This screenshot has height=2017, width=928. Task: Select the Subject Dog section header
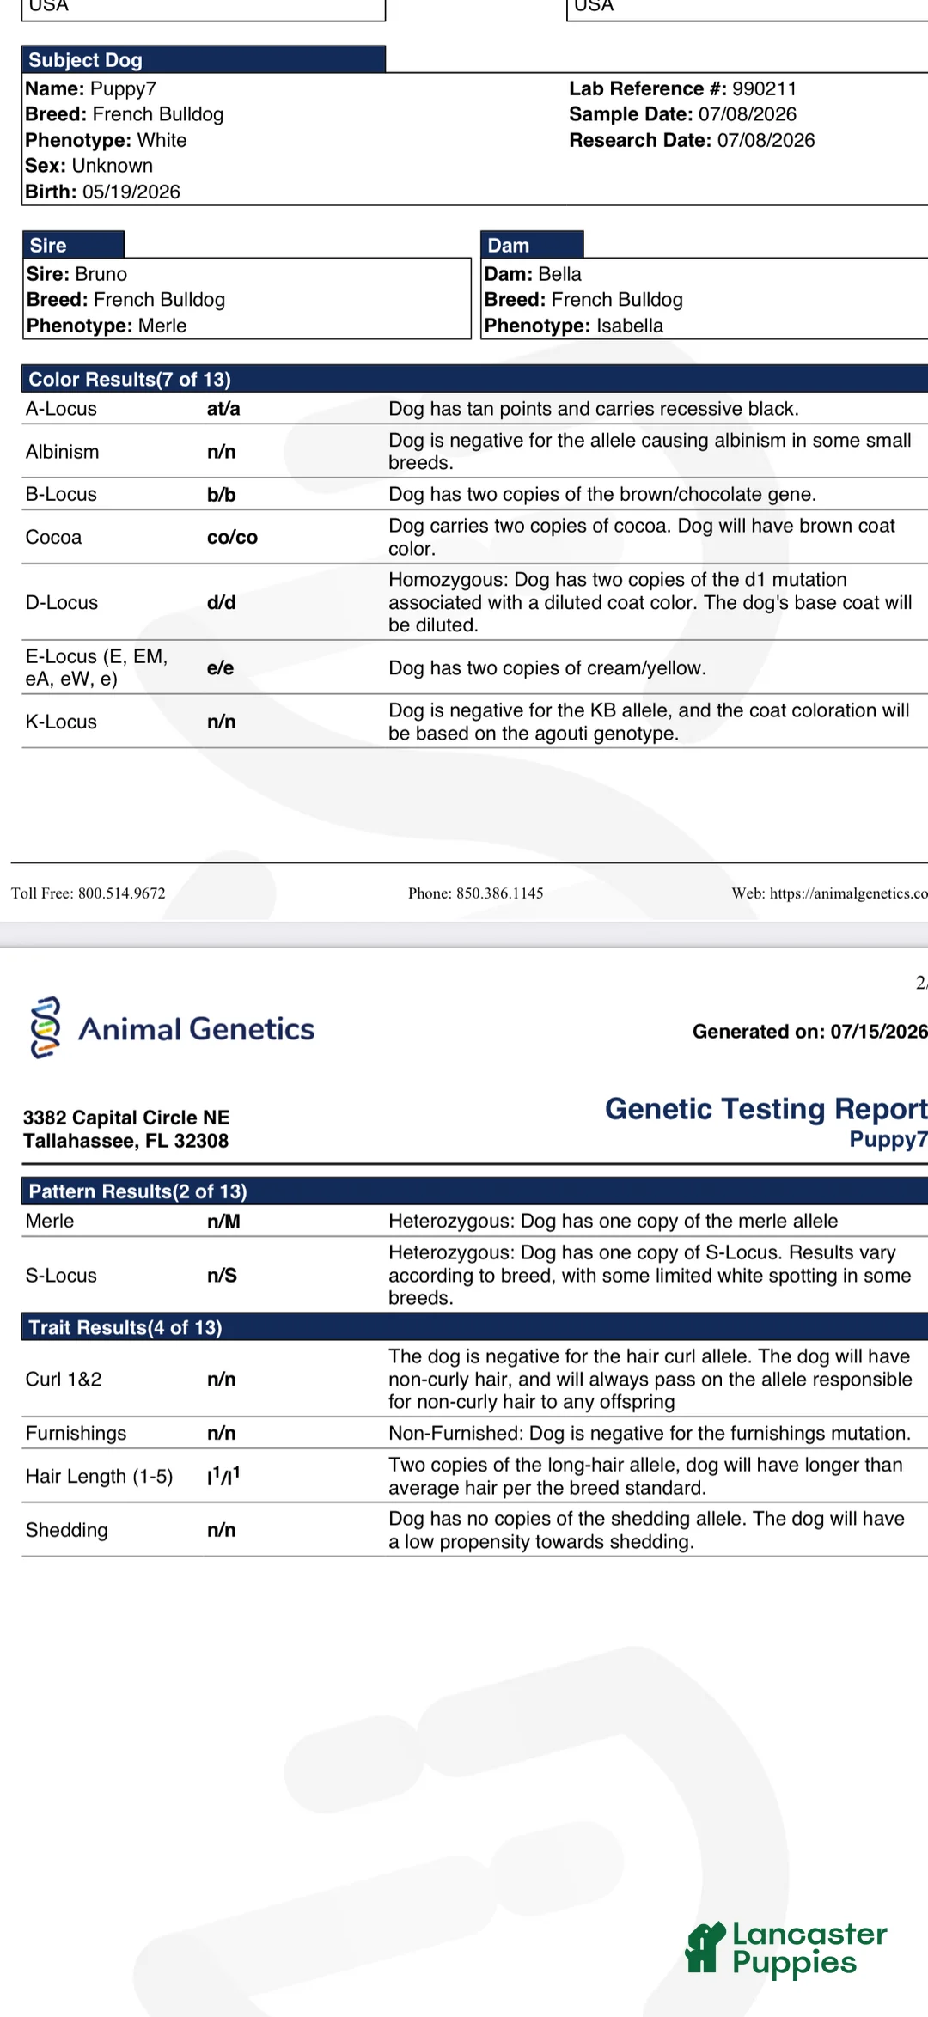[204, 59]
